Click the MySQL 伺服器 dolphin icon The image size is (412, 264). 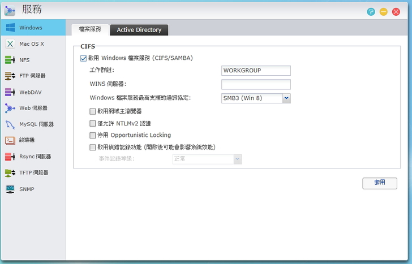click(10, 124)
